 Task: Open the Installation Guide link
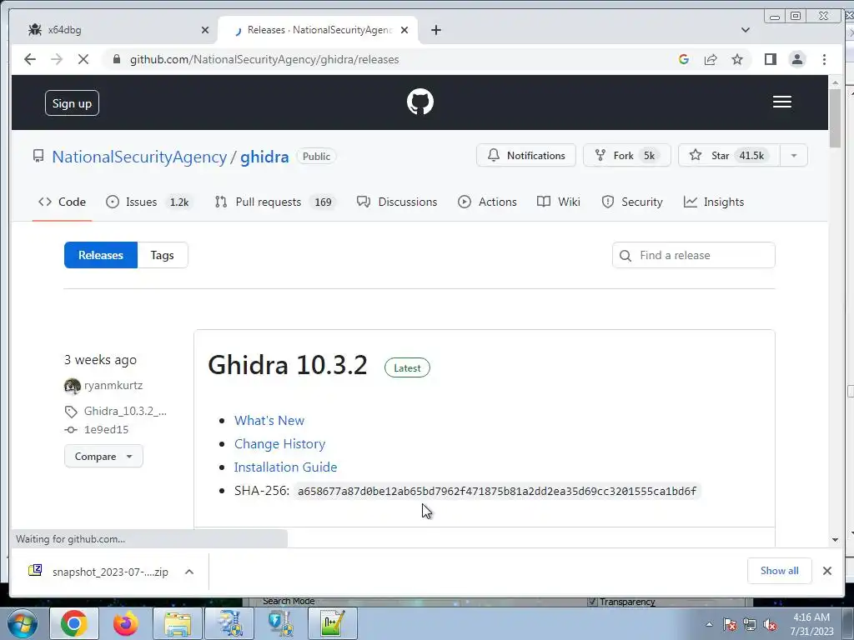tap(285, 467)
